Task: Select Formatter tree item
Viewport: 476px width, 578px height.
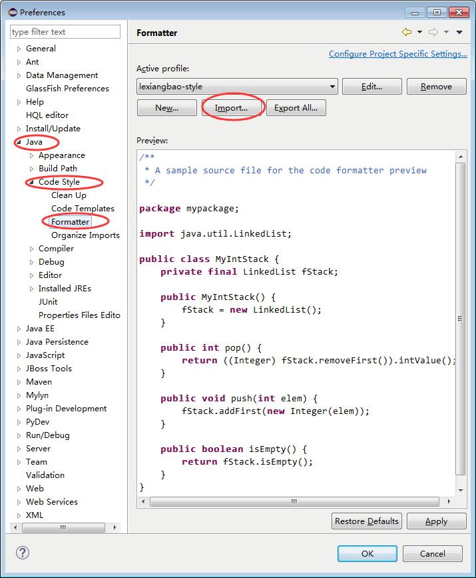Action: (71, 222)
